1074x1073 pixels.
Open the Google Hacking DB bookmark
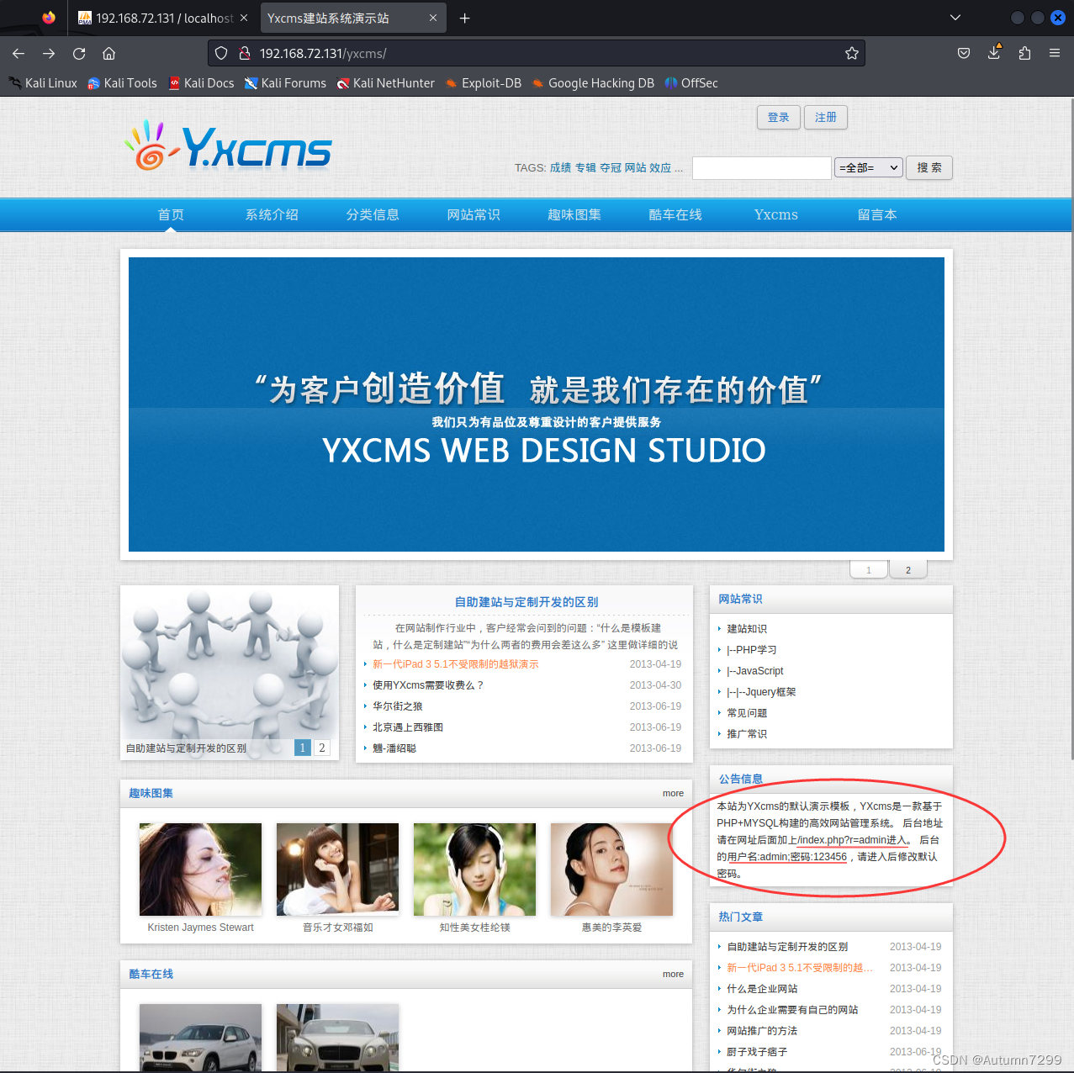tap(593, 83)
